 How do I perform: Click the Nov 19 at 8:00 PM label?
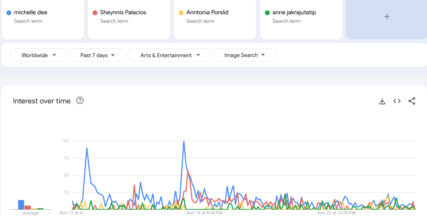[x=204, y=213]
